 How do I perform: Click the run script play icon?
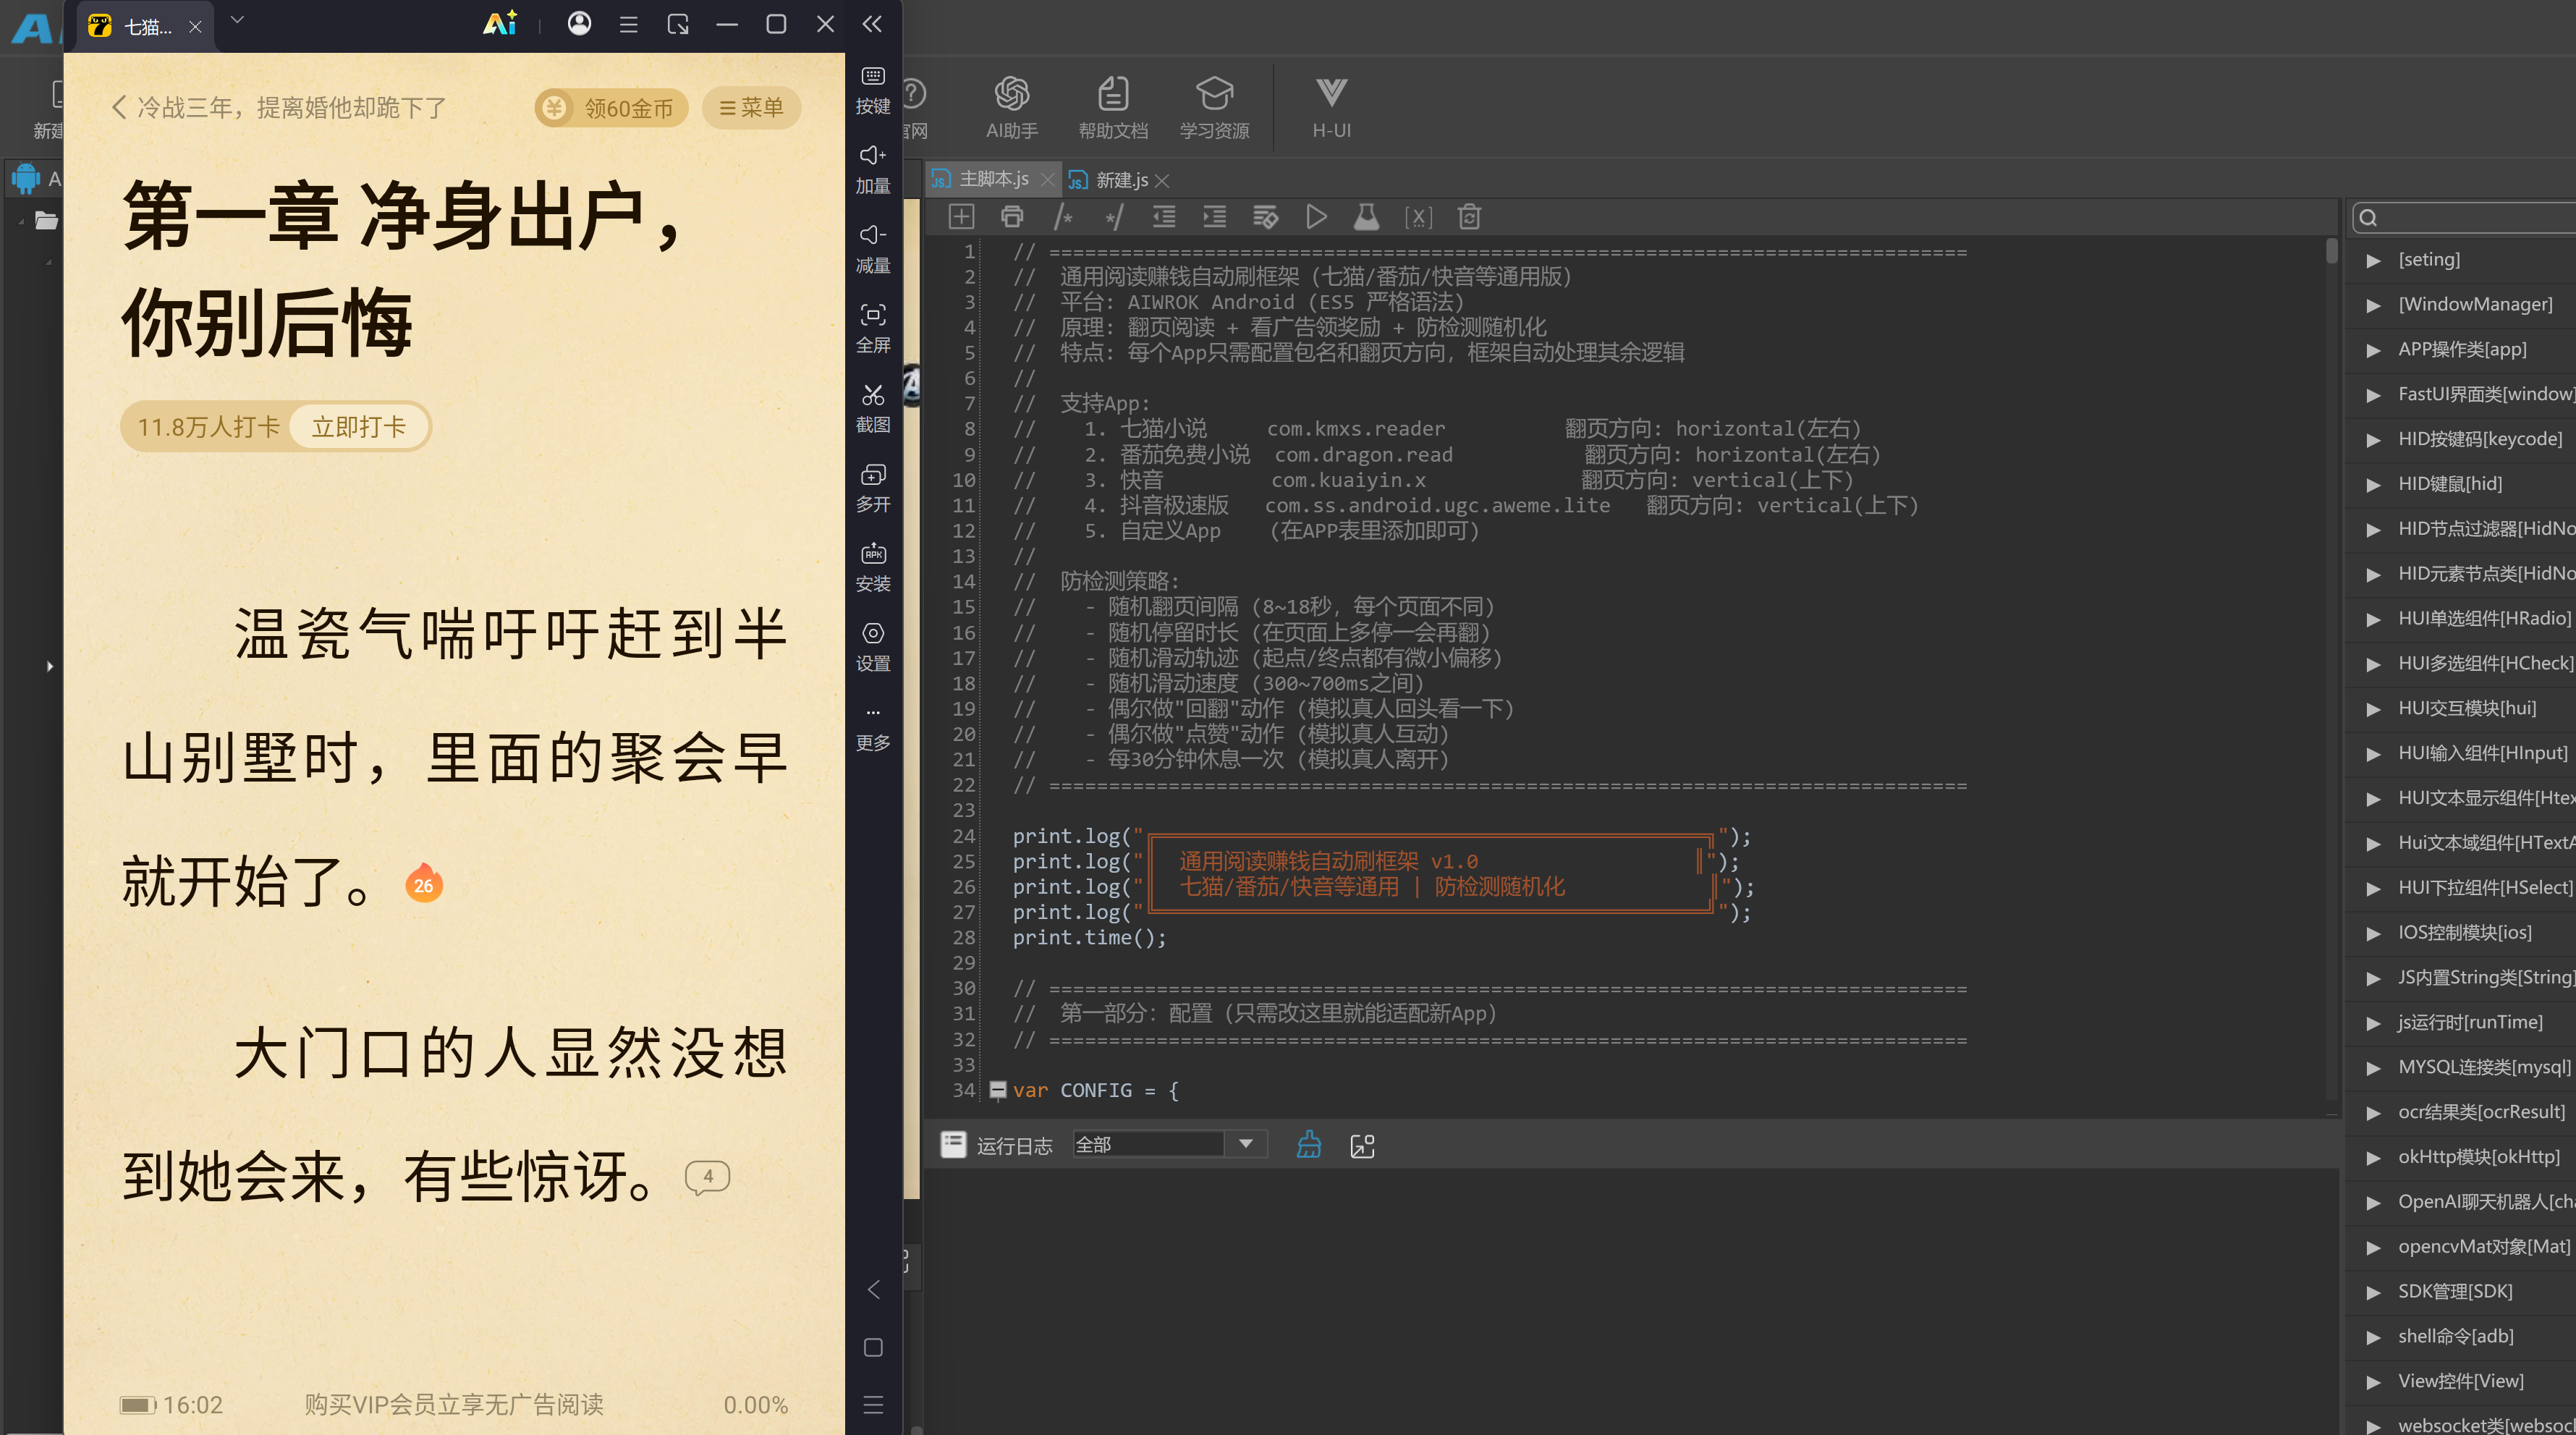1316,217
